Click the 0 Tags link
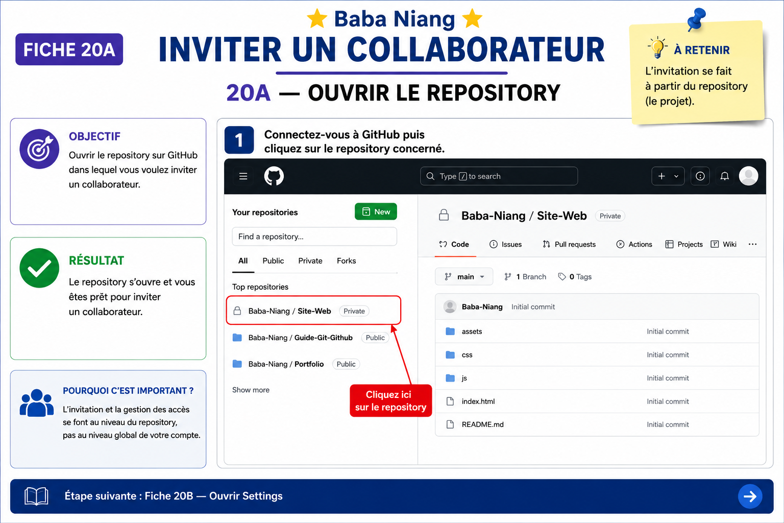The image size is (784, 523). tap(575, 276)
